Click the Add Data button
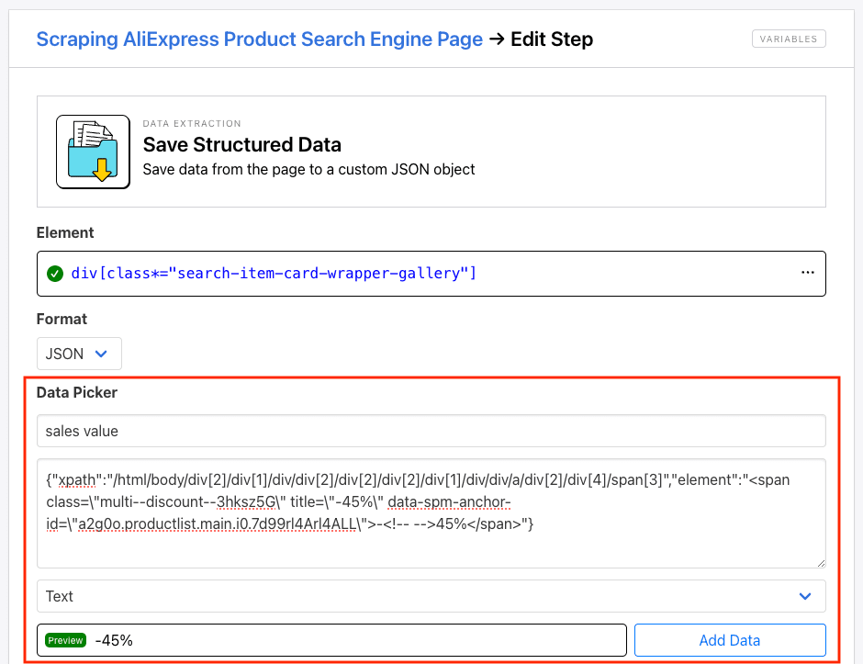Viewport: 863px width, 664px height. [730, 640]
